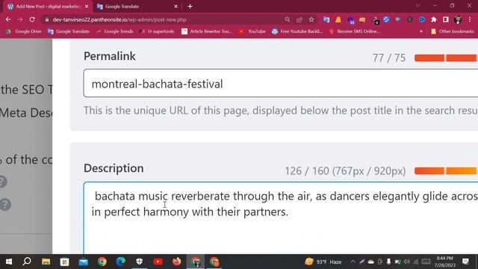Click the yellow bell-shaped extension icon
The height and width of the screenshot is (269, 478).
[x=338, y=19]
